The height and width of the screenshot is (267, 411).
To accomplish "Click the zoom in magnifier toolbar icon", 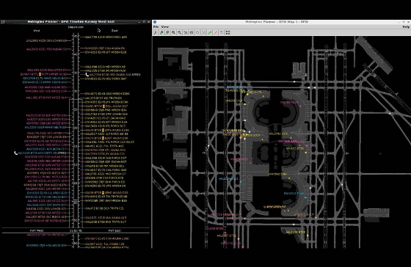I will pos(173,32).
